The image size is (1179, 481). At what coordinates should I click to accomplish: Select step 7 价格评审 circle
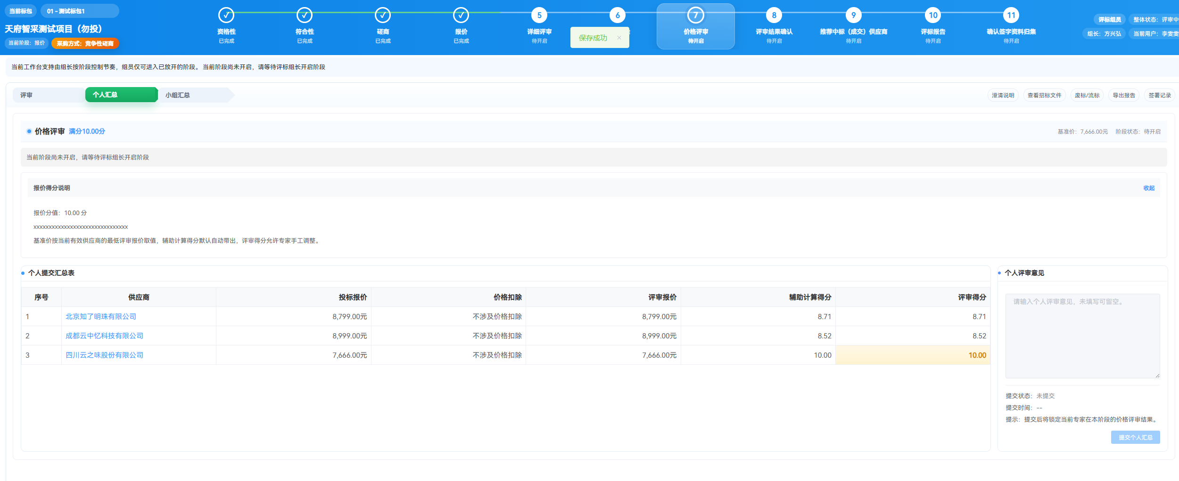tap(696, 15)
